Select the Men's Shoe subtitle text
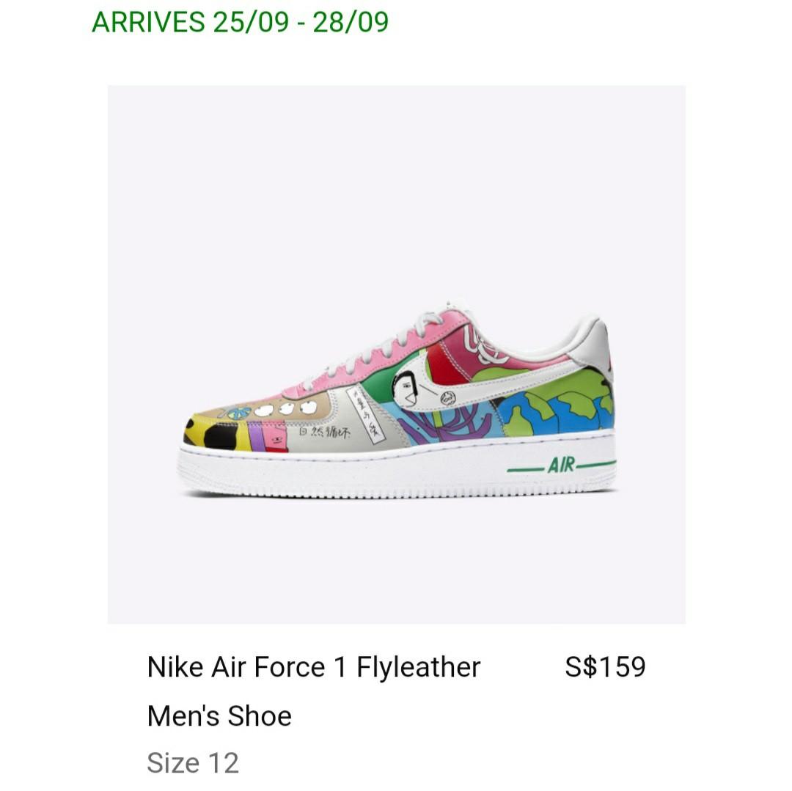This screenshot has height=791, width=792. tap(219, 715)
